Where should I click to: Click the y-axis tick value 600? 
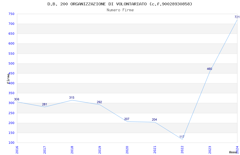click(x=12, y=43)
